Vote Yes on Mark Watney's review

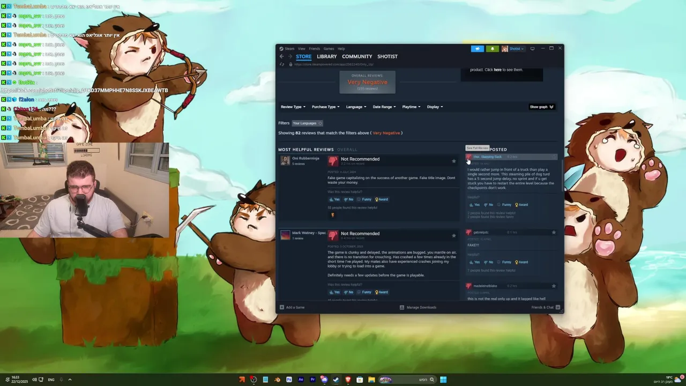click(x=334, y=292)
